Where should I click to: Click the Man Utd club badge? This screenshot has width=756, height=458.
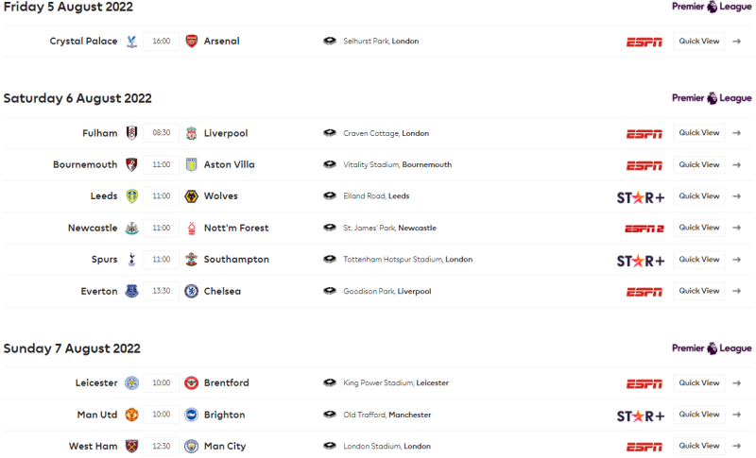tap(131, 415)
